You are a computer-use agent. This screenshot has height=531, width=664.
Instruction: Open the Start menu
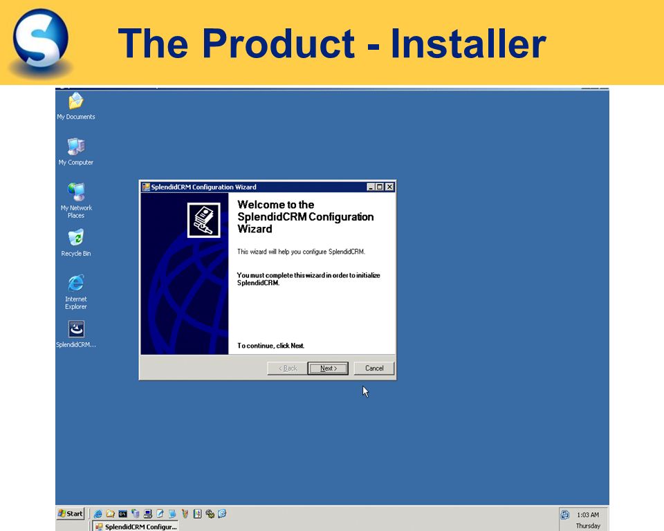tap(71, 514)
